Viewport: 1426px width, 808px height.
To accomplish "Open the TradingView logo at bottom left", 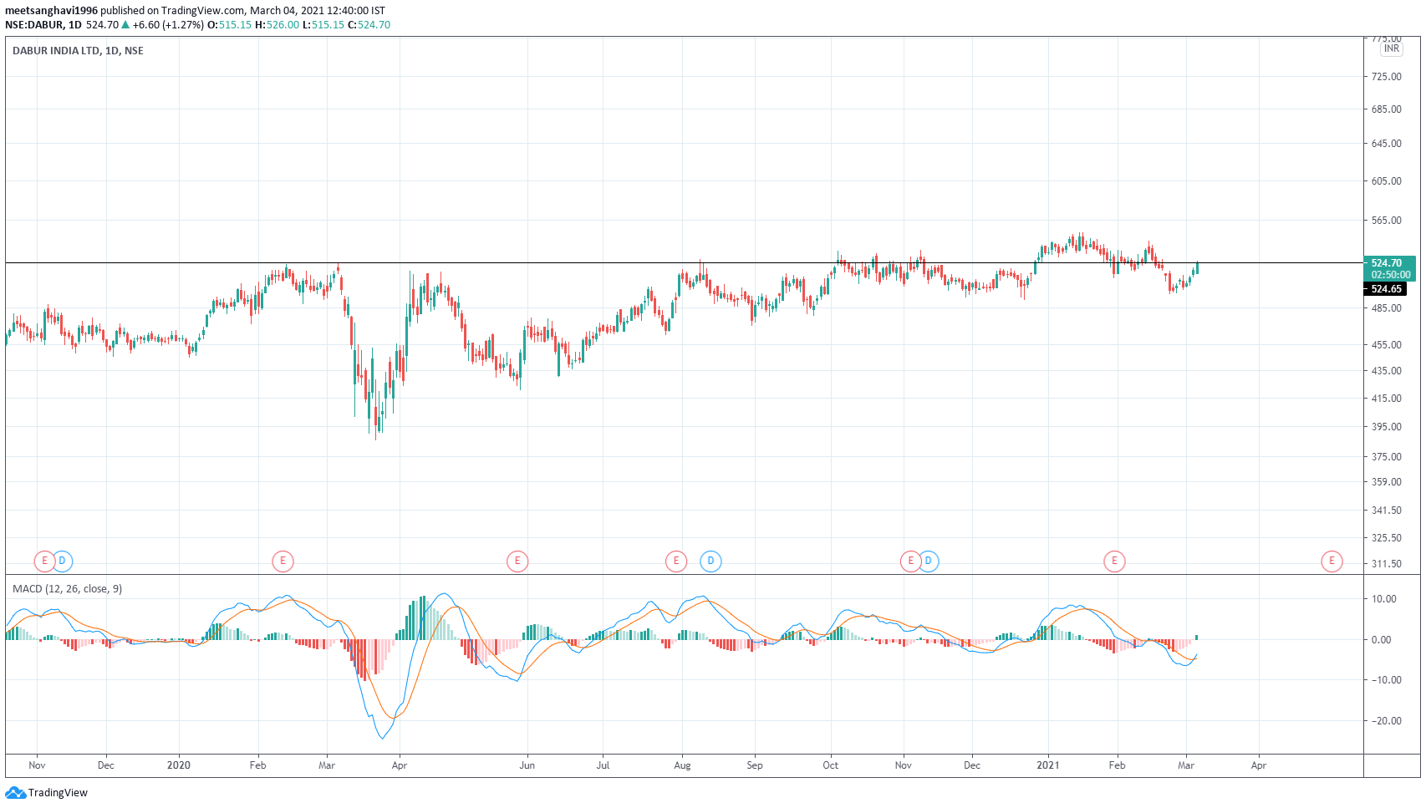I will (47, 792).
